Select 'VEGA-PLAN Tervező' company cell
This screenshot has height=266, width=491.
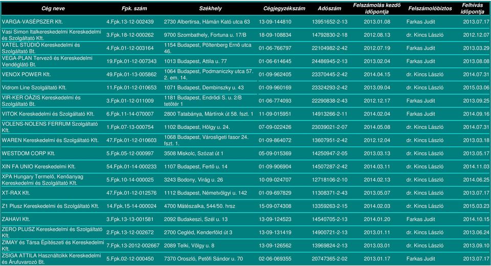click(x=47, y=61)
